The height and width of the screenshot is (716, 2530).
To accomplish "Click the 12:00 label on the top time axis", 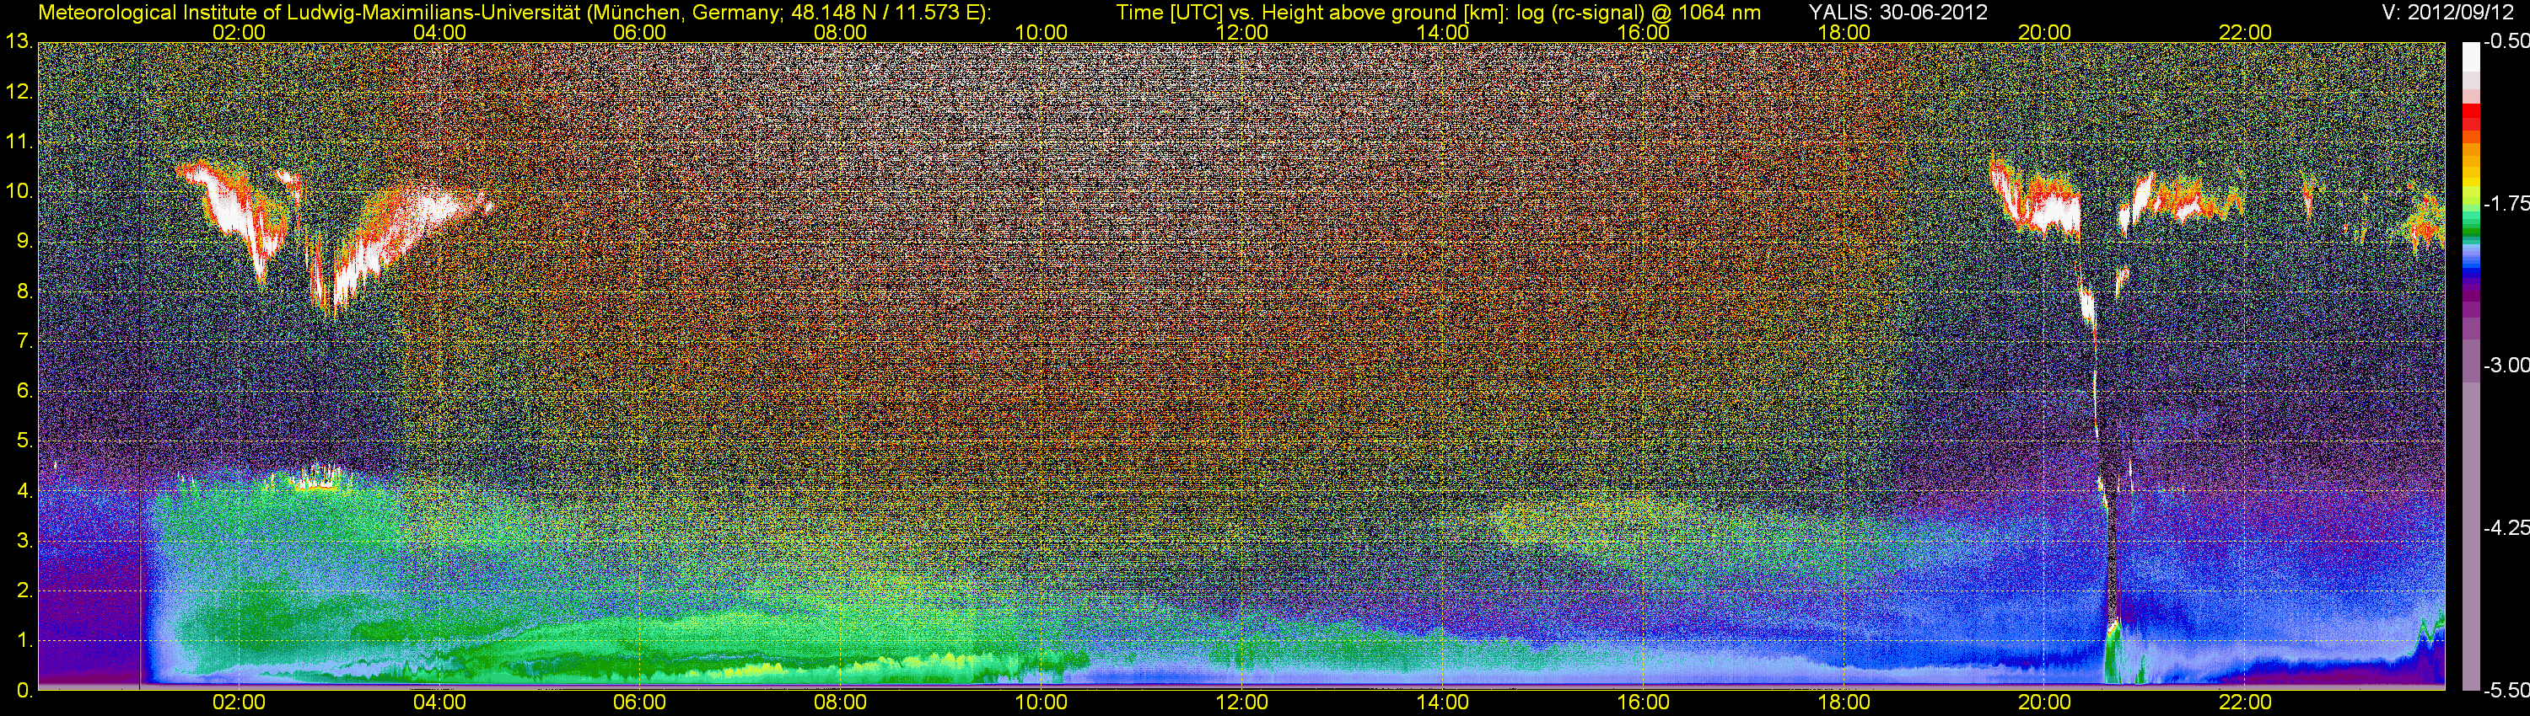I will click(1241, 32).
